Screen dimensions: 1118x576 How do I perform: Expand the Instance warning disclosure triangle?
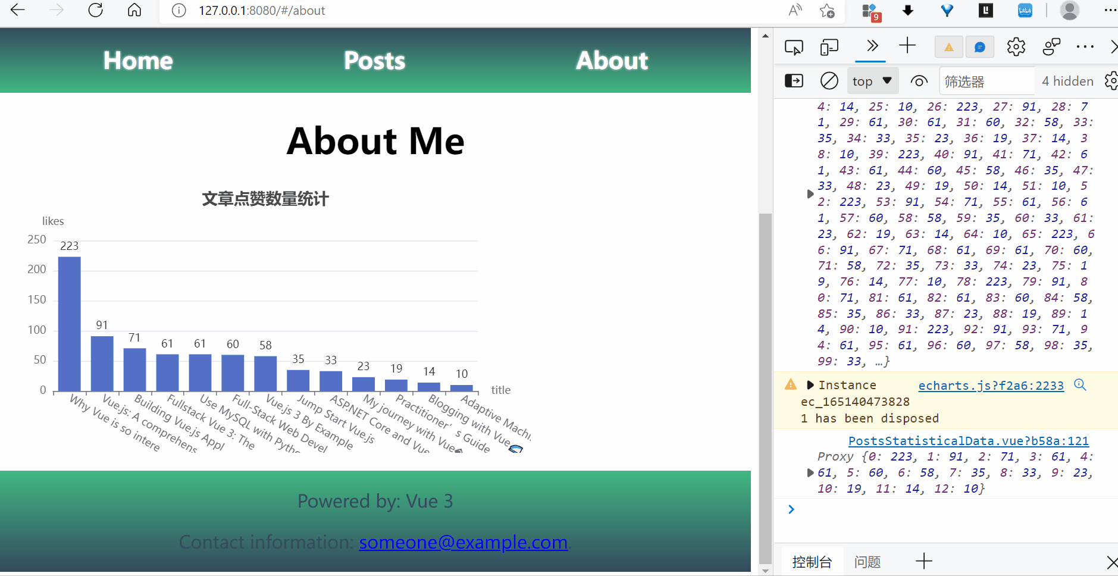(810, 385)
